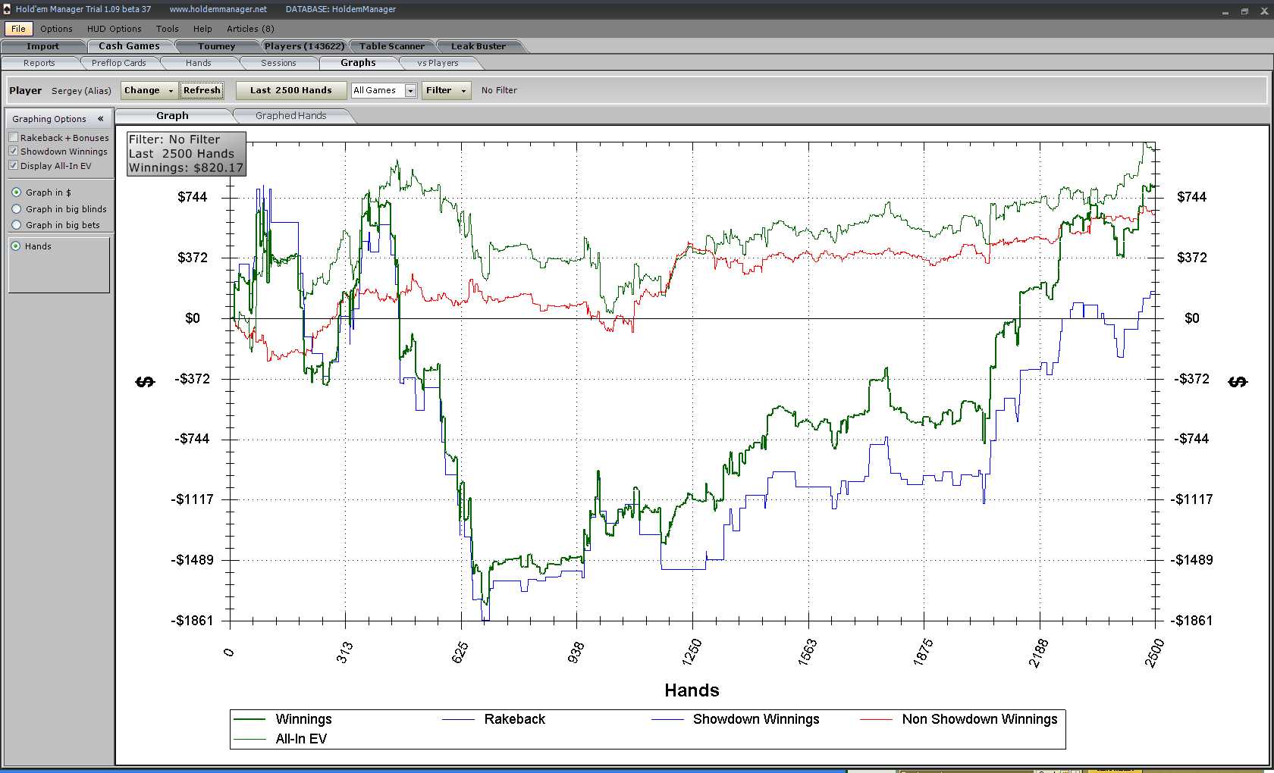1274x773 pixels.
Task: Open the HUD Options menu
Action: tap(114, 29)
